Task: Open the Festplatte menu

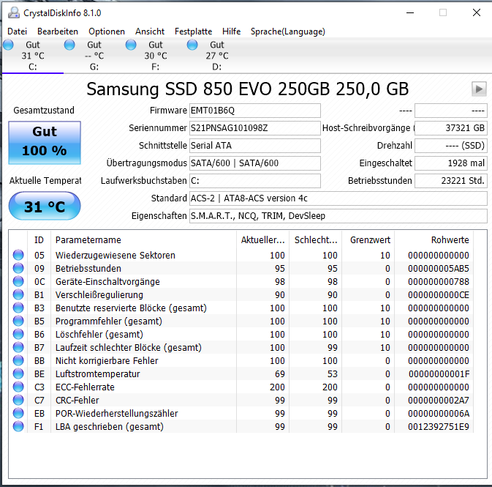Action: coord(193,31)
